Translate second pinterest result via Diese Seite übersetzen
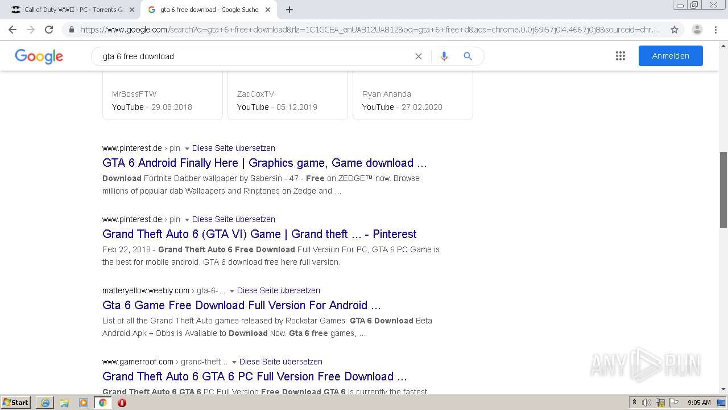Viewport: 728px width, 410px height. tap(234, 219)
